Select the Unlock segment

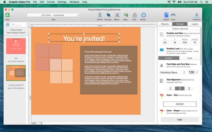coord(169,58)
